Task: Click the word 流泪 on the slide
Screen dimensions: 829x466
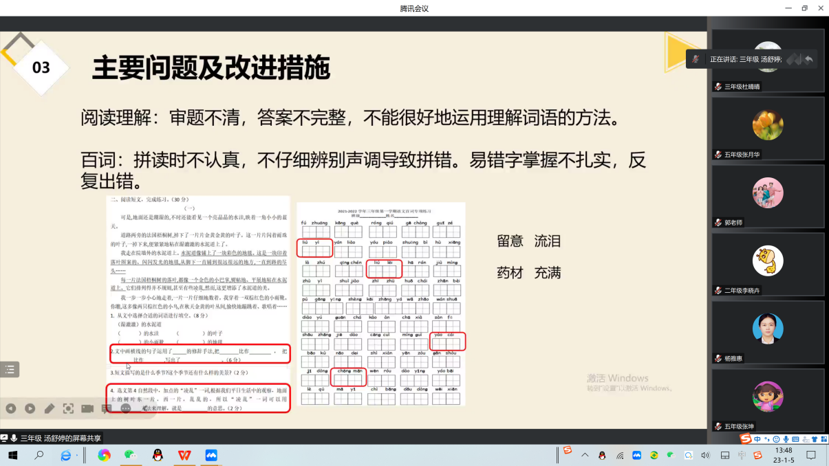Action: [548, 241]
